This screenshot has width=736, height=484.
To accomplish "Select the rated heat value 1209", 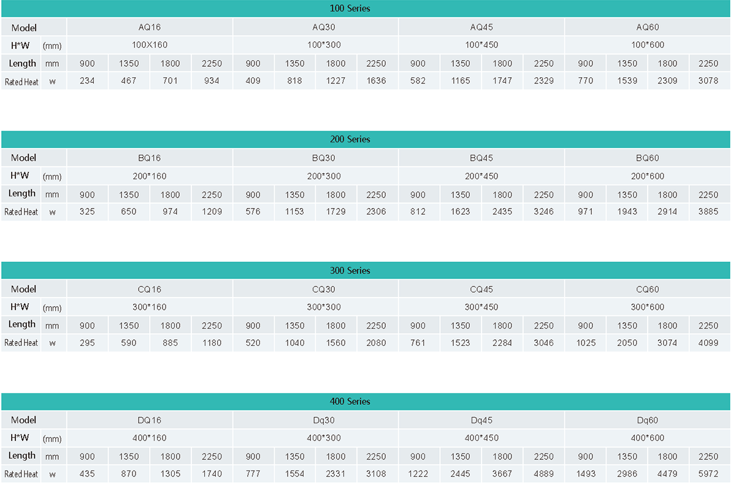I will pyautogui.click(x=212, y=212).
